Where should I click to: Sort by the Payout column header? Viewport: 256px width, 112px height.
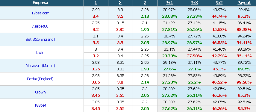(x=244, y=3)
